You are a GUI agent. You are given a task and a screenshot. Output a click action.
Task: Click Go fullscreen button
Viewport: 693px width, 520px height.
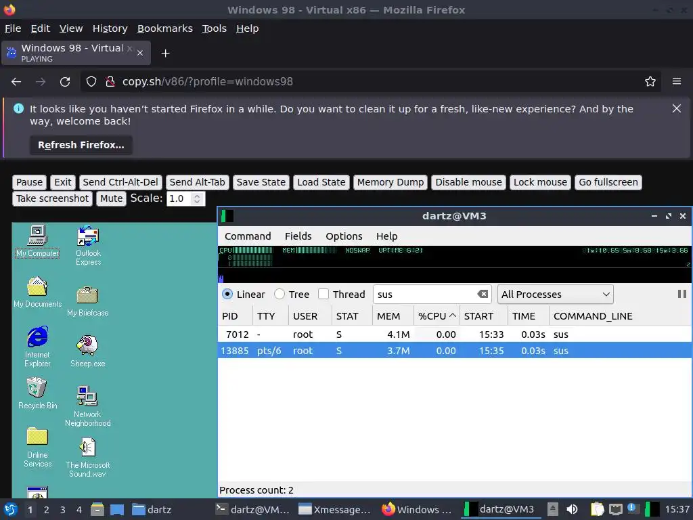[608, 182]
